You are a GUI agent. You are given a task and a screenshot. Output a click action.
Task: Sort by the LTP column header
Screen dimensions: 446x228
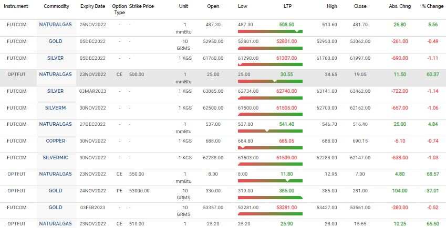pos(286,6)
